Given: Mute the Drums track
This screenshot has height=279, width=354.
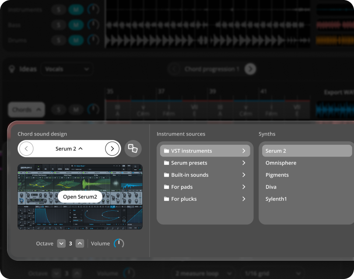Looking at the screenshot, I should coord(76,40).
